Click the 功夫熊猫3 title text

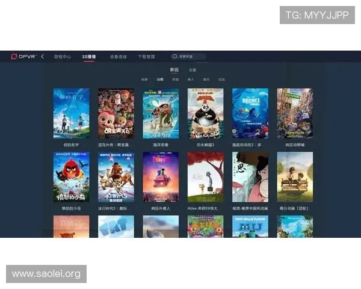(205, 145)
